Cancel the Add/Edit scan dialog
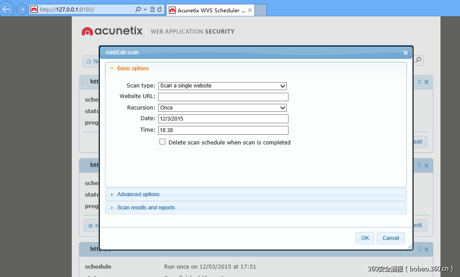This screenshot has height=277, width=460. pos(390,238)
